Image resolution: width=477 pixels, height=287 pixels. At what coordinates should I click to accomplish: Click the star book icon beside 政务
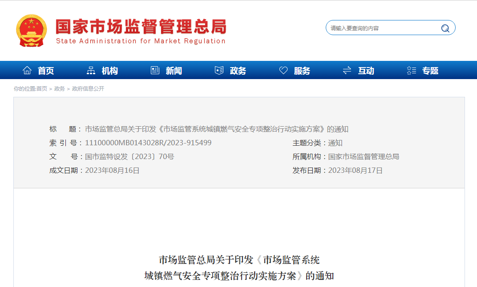(219, 71)
